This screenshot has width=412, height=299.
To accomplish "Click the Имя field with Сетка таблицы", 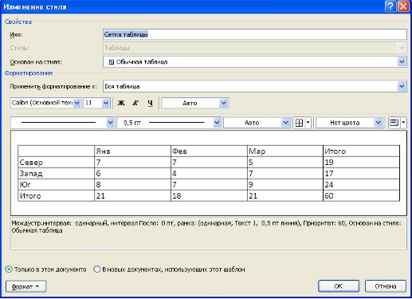I will (x=254, y=34).
